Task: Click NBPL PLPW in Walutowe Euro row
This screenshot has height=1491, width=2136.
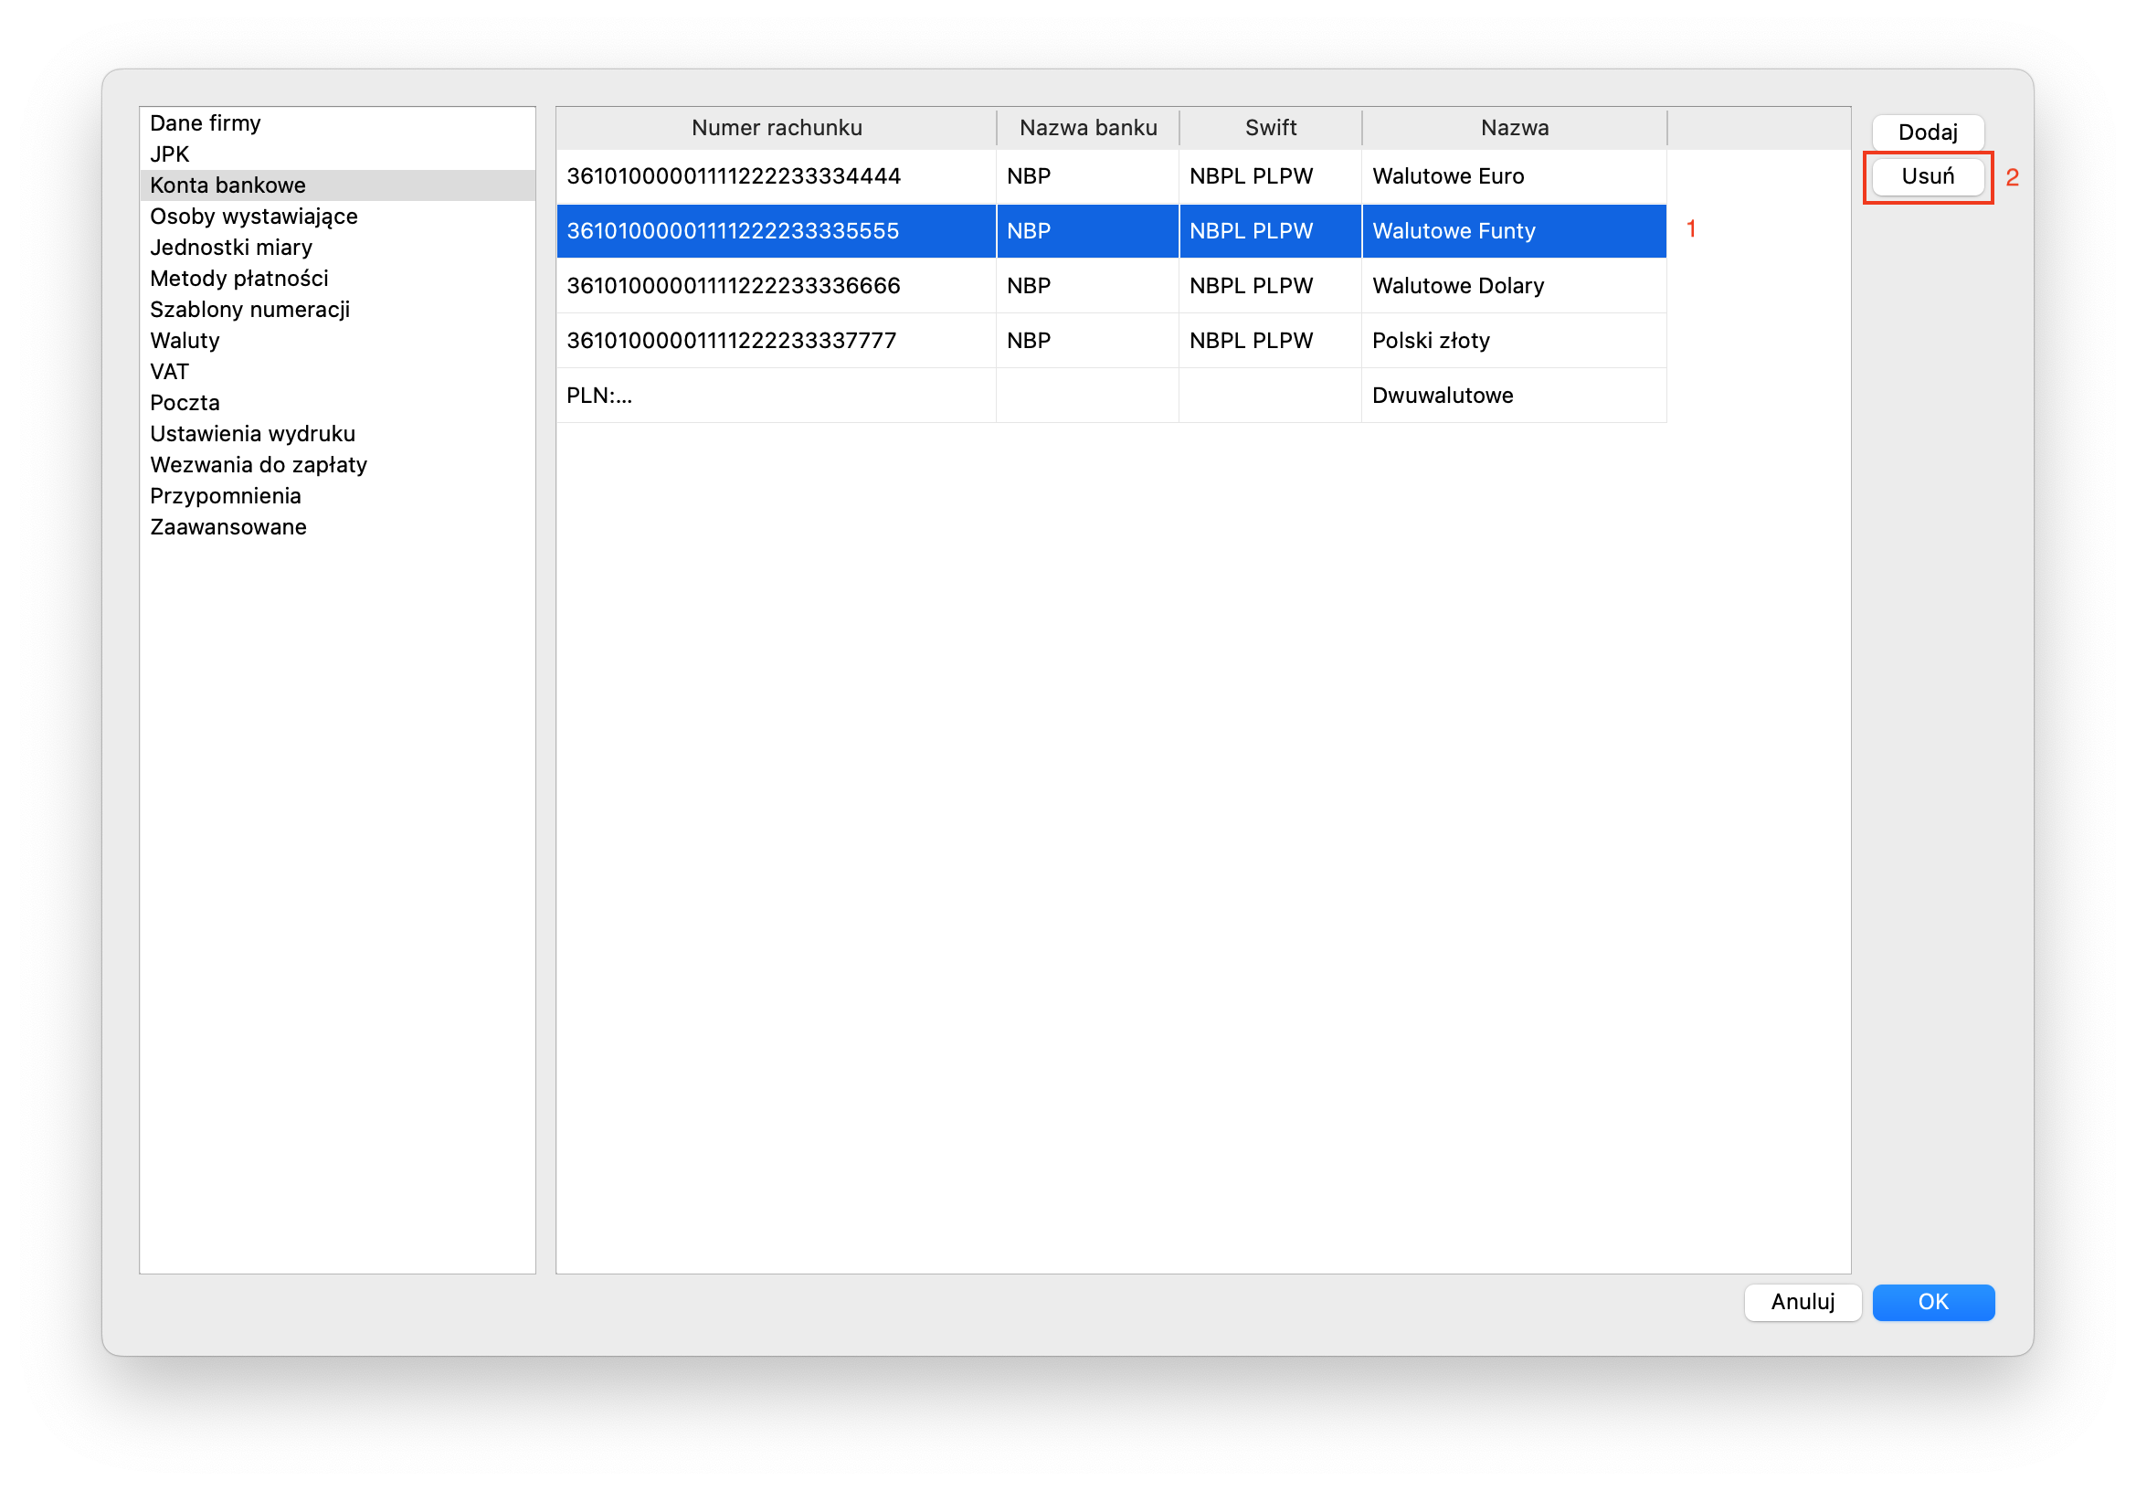Action: pyautogui.click(x=1270, y=175)
